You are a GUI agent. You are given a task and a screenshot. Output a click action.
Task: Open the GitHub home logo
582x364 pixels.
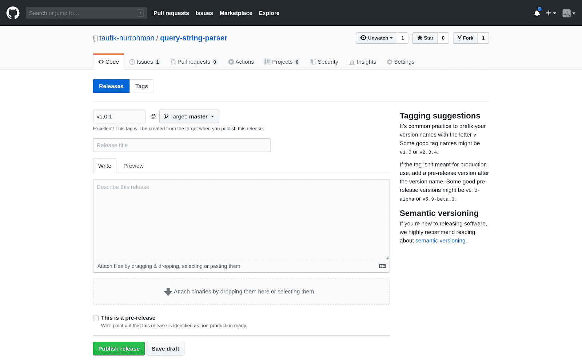(13, 13)
